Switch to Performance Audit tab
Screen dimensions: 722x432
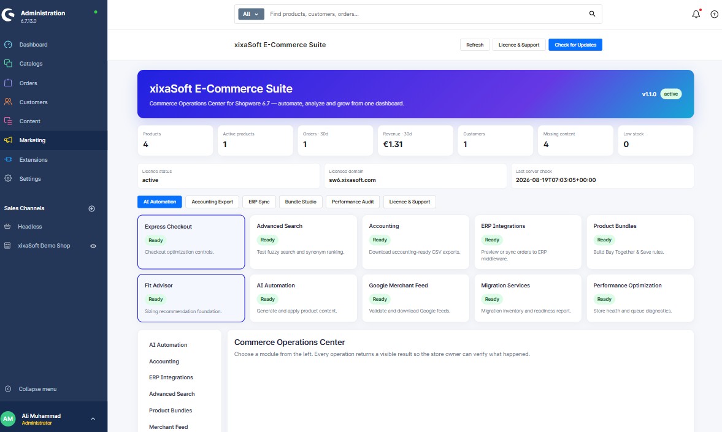click(x=353, y=202)
